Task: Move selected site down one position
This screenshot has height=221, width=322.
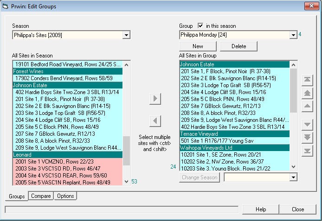Action: 307,124
